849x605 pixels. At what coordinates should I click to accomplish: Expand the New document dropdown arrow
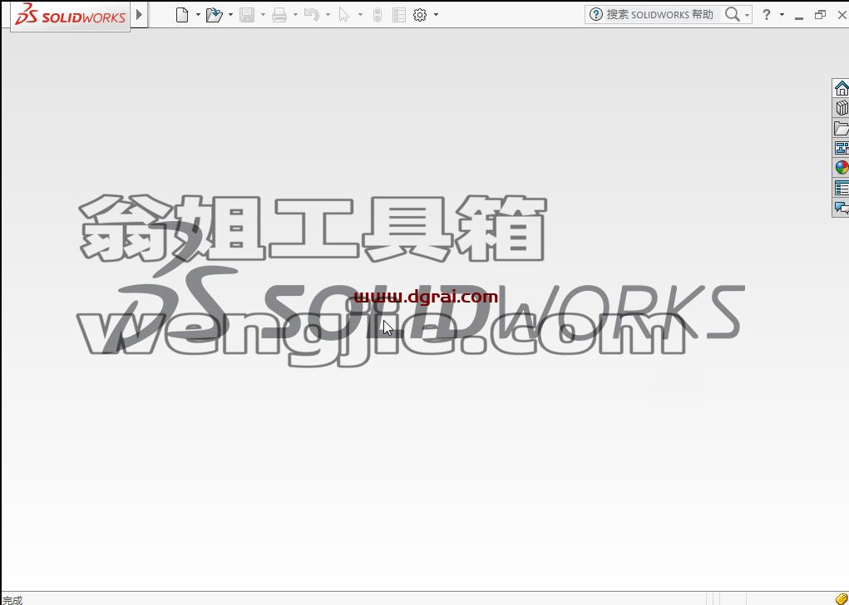pyautogui.click(x=198, y=15)
